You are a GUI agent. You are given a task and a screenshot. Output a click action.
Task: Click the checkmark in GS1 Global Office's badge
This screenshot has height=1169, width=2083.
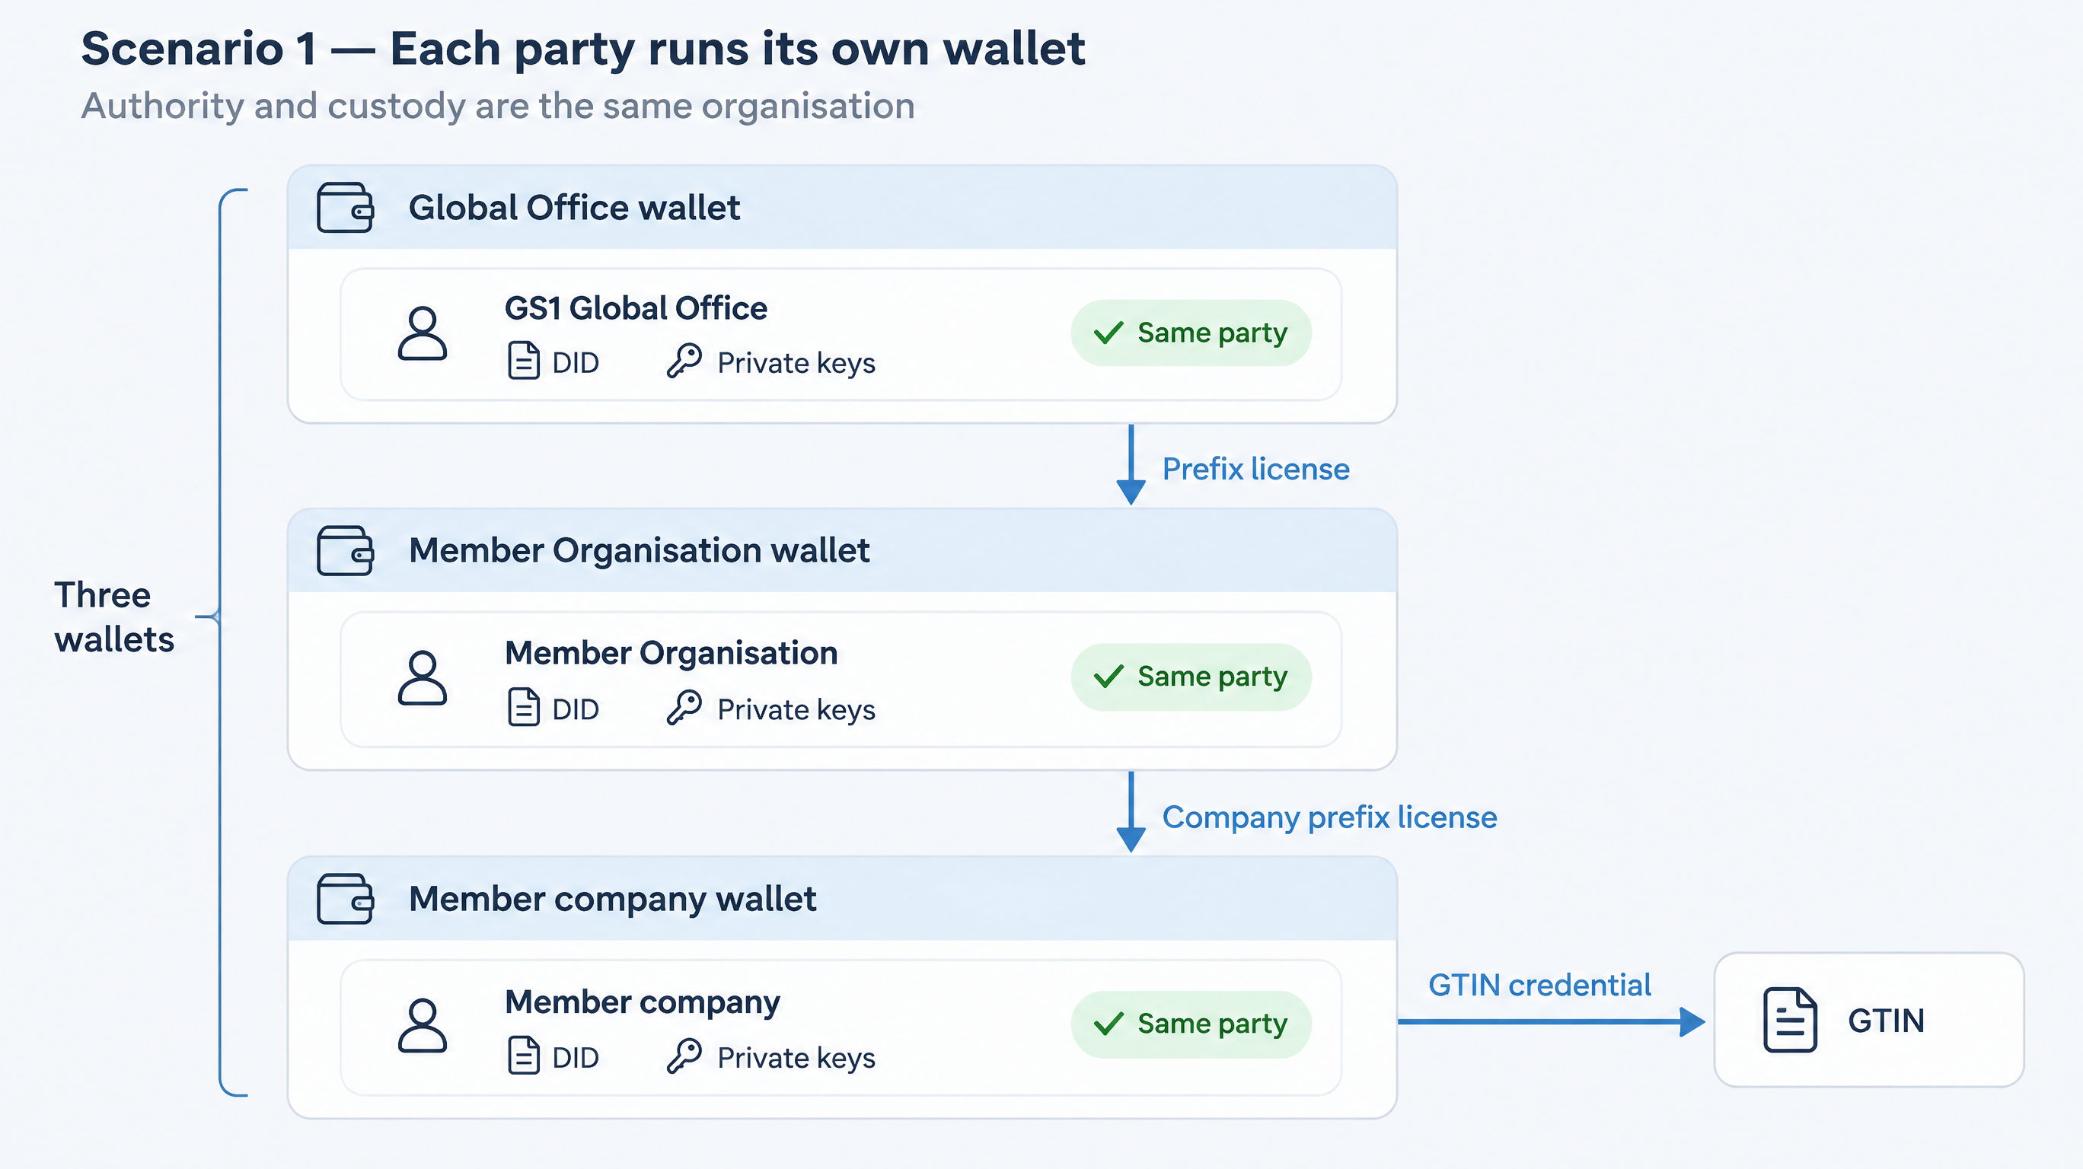tap(1108, 333)
